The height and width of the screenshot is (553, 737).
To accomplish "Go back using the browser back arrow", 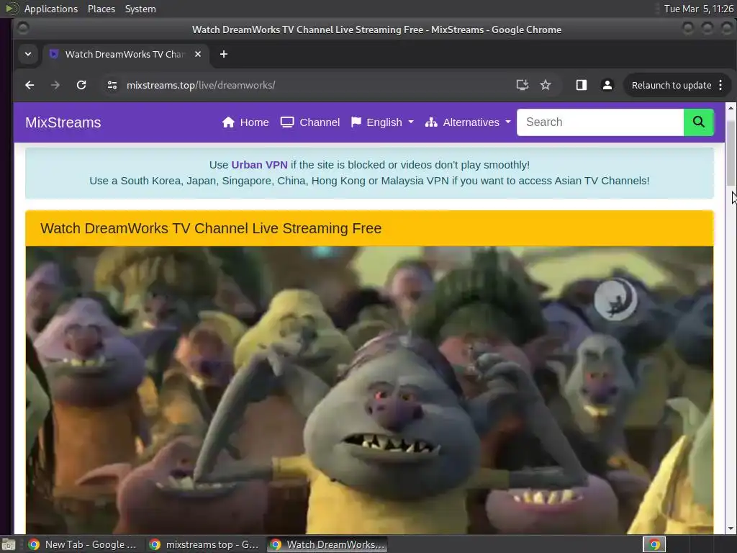I will coord(30,85).
